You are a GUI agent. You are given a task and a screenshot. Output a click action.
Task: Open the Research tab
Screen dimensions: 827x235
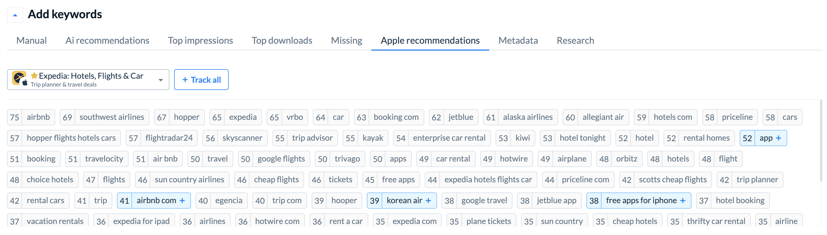575,40
